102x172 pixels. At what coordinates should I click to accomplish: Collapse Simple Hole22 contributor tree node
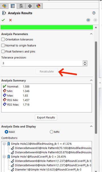coord(4,144)
